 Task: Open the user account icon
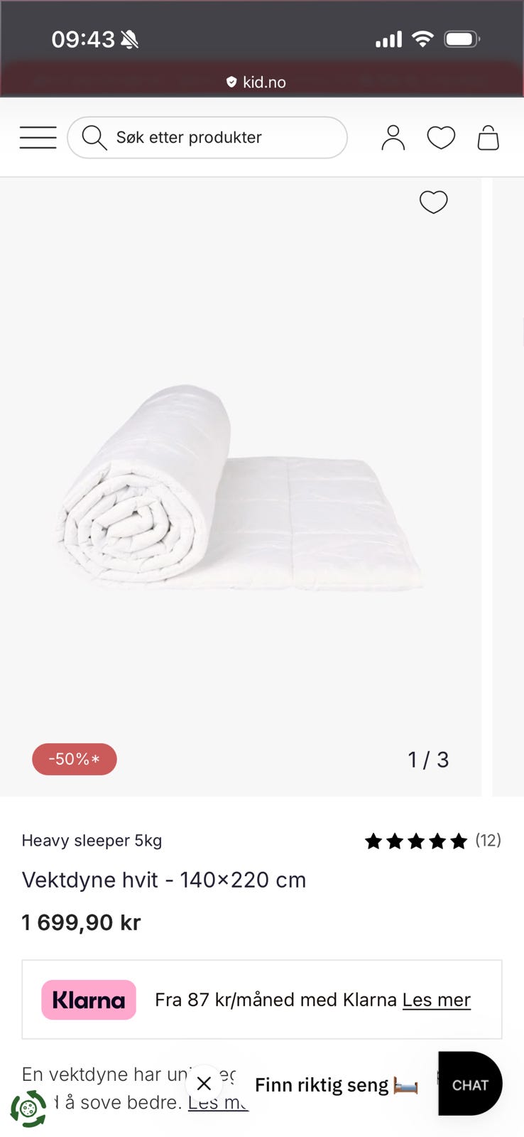[x=393, y=137]
